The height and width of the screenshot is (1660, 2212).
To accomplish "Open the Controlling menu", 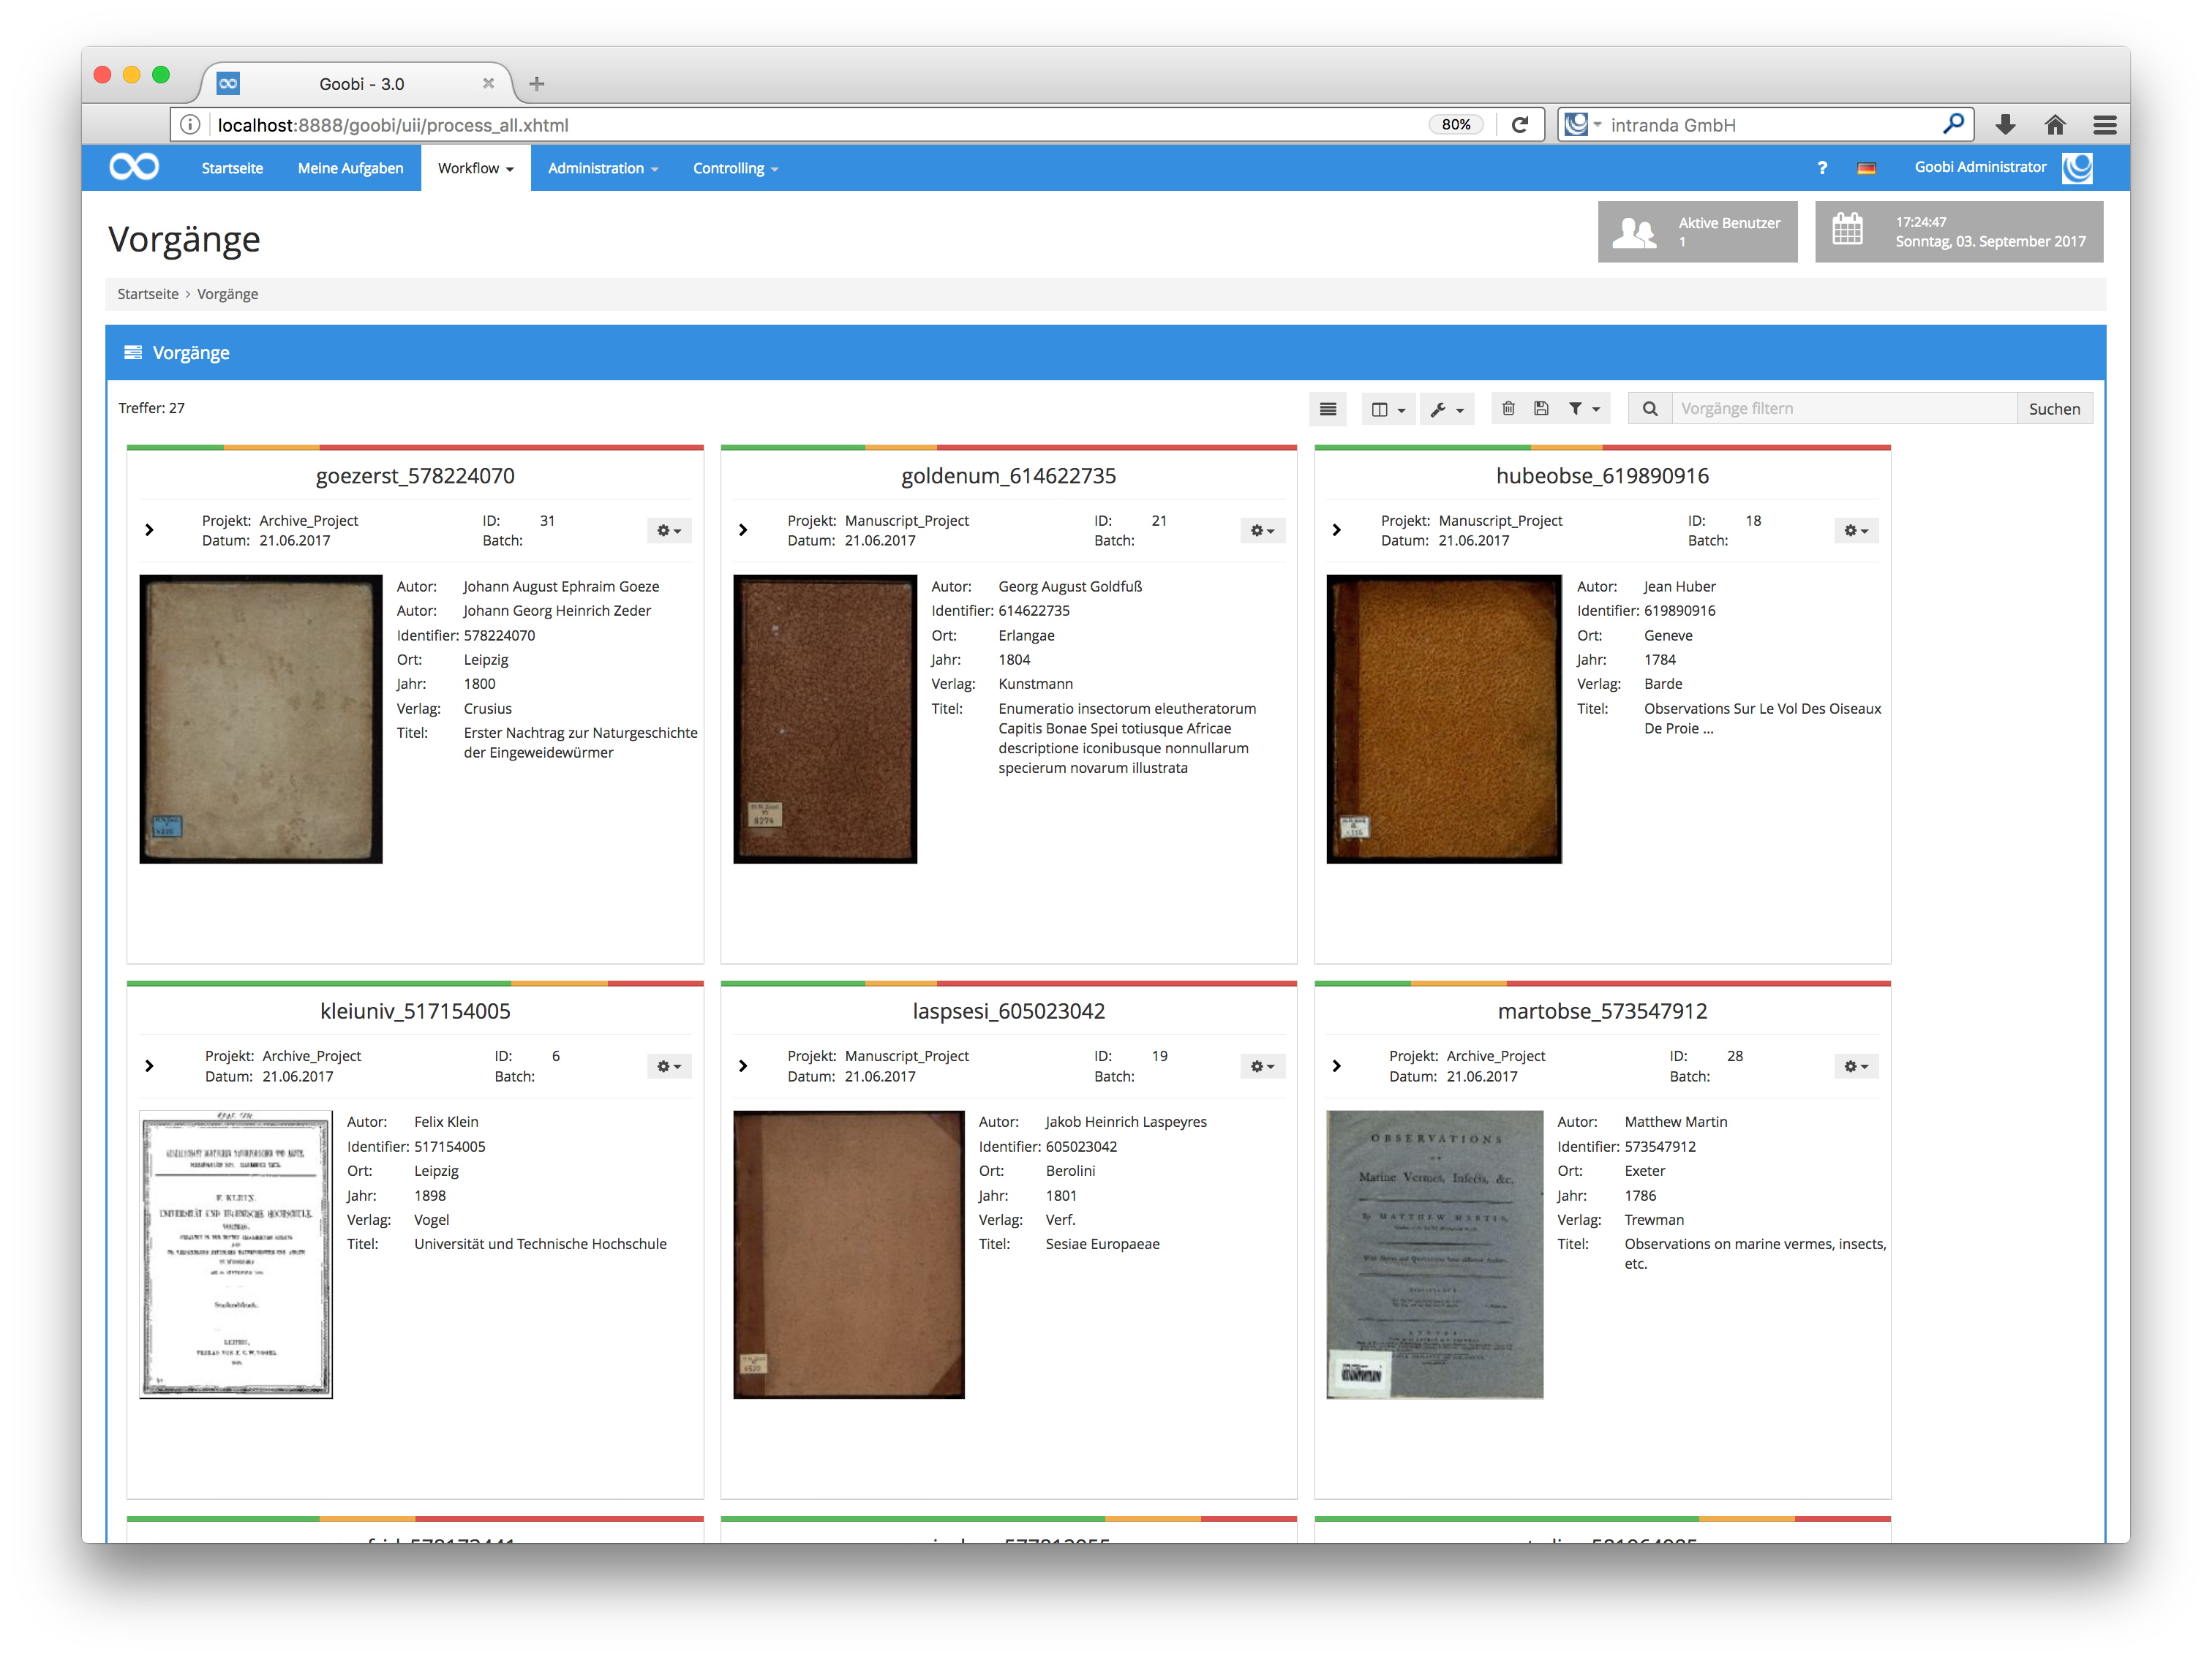I will pos(735,168).
